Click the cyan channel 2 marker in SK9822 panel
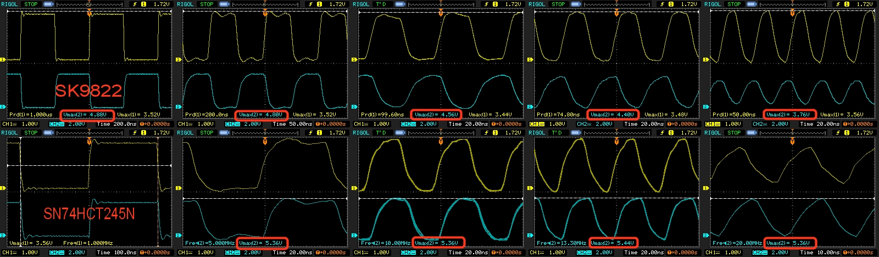 [x=3, y=107]
